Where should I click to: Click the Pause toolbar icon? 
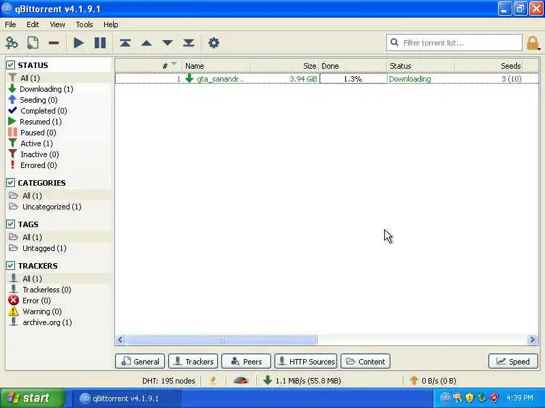pyautogui.click(x=100, y=43)
